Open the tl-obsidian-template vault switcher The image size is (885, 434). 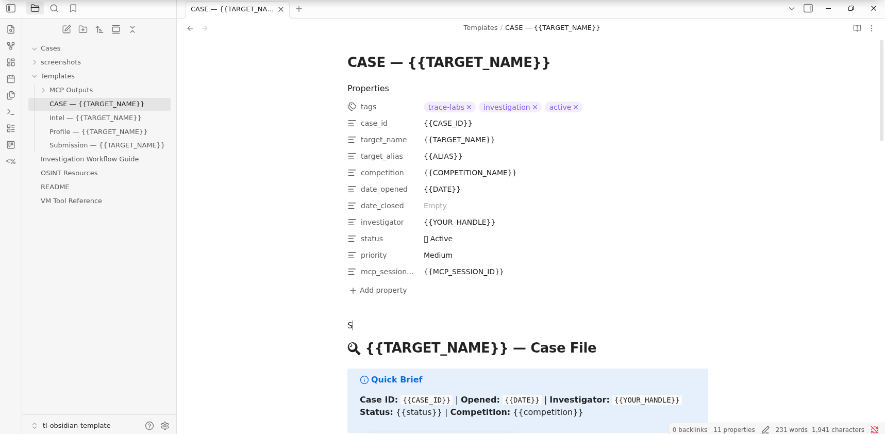(x=76, y=426)
